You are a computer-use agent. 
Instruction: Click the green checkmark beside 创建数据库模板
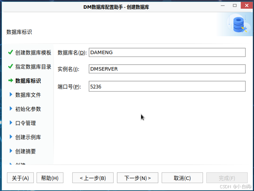(11, 52)
